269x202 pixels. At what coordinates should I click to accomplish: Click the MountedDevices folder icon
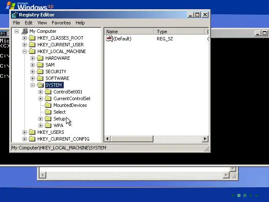[x=48, y=105]
